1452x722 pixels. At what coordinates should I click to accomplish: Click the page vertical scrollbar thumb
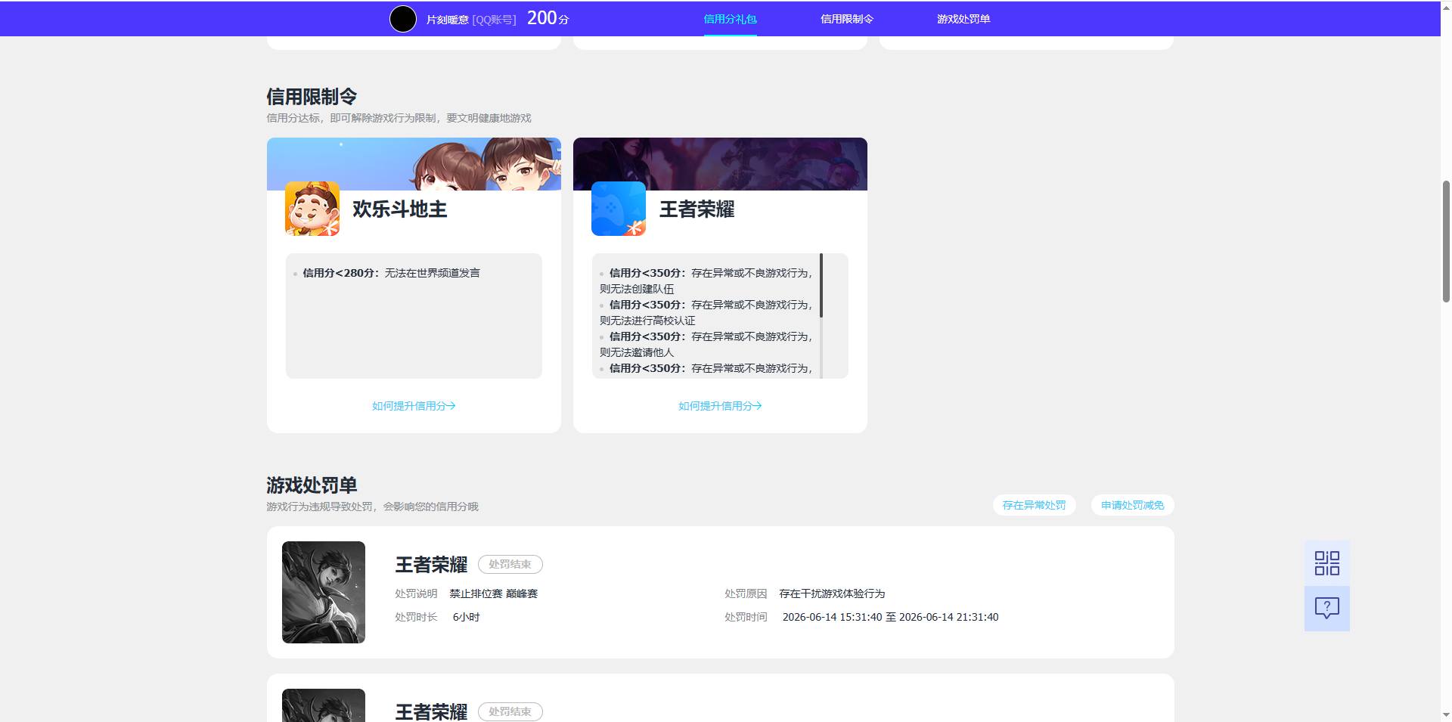[x=1446, y=242]
